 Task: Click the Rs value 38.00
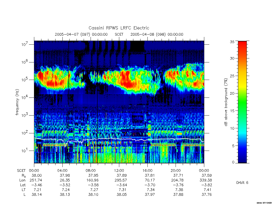coord(37,175)
